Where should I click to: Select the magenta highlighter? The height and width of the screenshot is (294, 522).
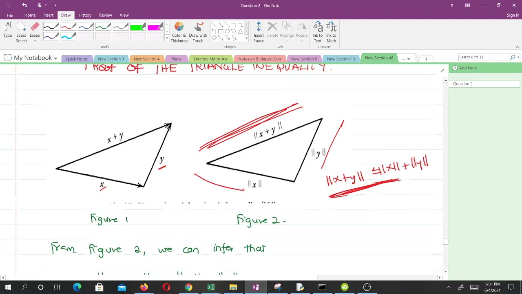156,27
